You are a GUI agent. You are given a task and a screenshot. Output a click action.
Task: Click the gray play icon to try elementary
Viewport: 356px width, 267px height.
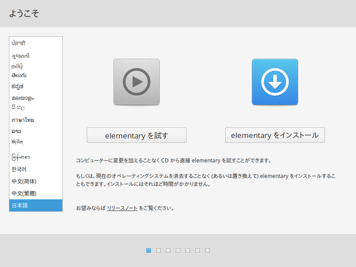coord(136,82)
